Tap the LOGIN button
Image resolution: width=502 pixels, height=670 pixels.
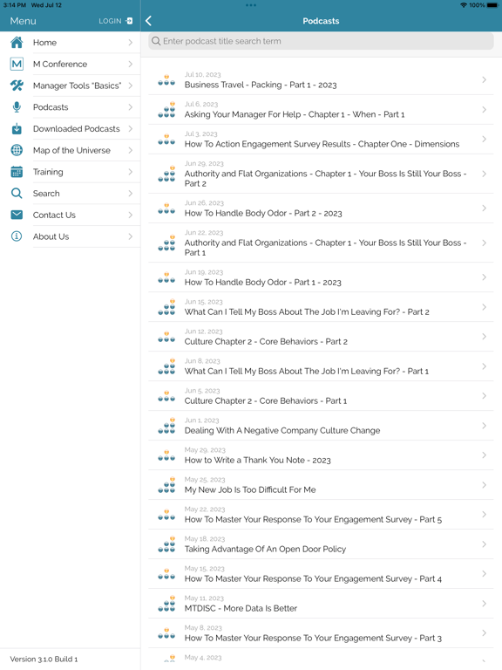(x=116, y=21)
